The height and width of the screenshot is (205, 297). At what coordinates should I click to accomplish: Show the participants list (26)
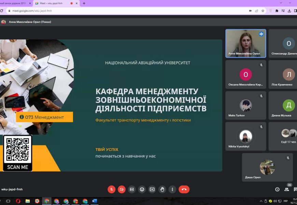[x=287, y=189]
